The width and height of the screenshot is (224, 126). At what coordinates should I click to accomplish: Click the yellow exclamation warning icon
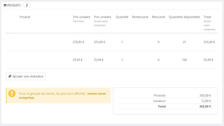(x=12, y=93)
